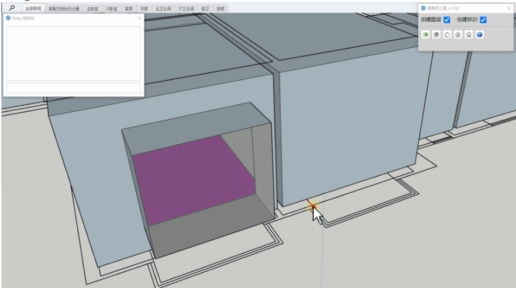The height and width of the screenshot is (288, 516).
Task: Switch to the 全部房间 tab
Action: pyautogui.click(x=33, y=9)
